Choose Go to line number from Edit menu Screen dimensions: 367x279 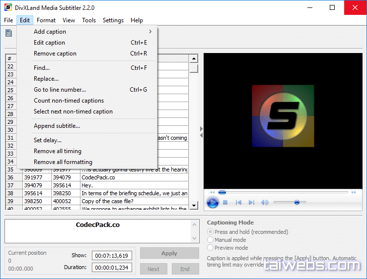point(60,90)
